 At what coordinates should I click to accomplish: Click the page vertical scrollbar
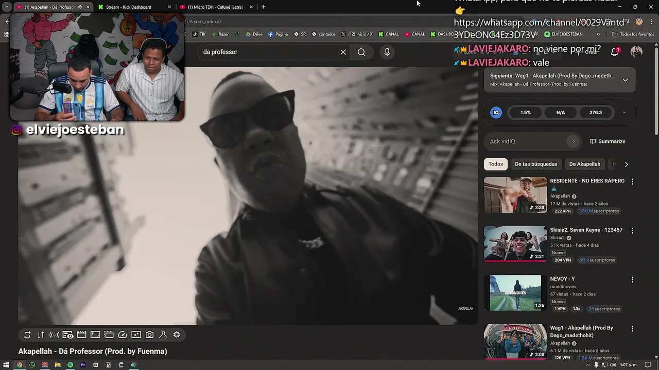(x=656, y=91)
